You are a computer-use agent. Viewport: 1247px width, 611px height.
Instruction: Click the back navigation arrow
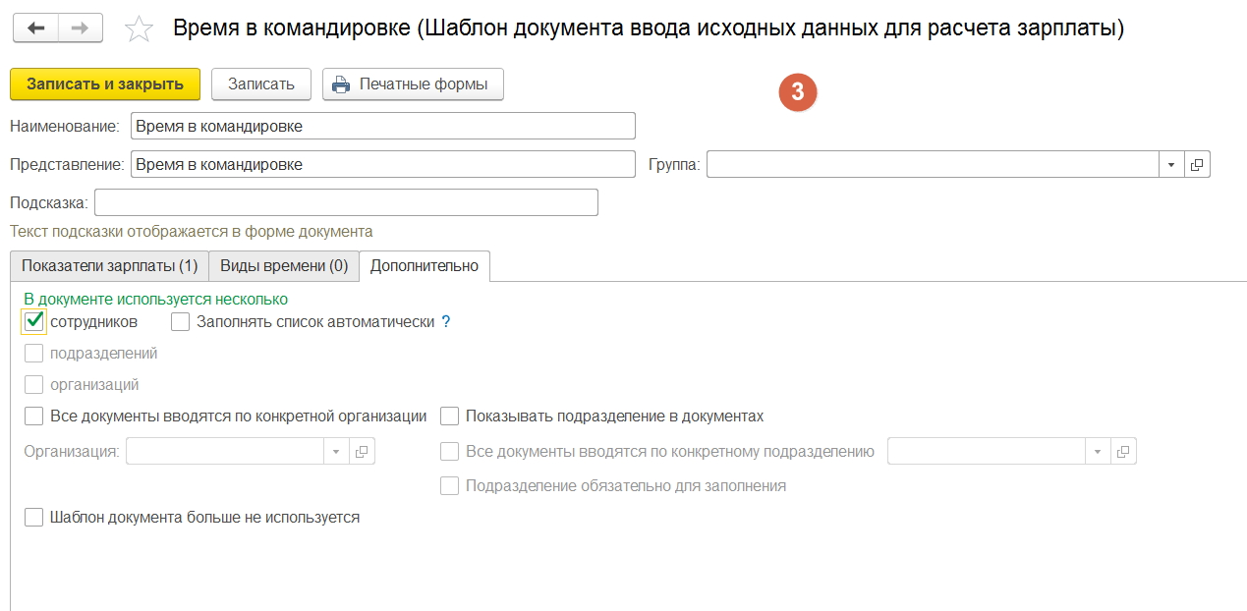point(36,28)
